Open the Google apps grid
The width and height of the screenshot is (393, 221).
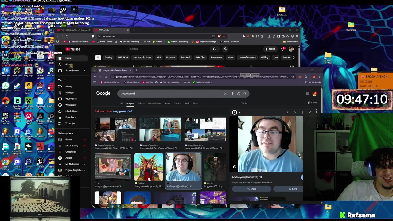pos(308,94)
